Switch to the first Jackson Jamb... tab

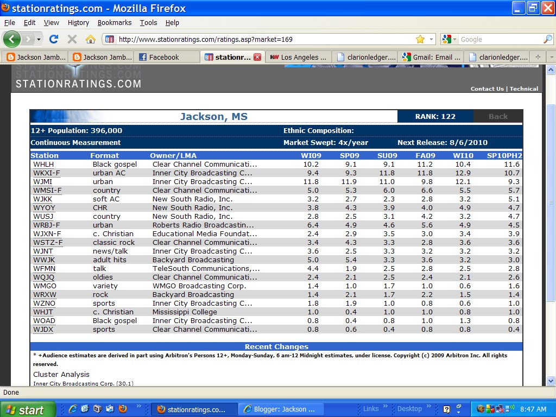pyautogui.click(x=36, y=57)
